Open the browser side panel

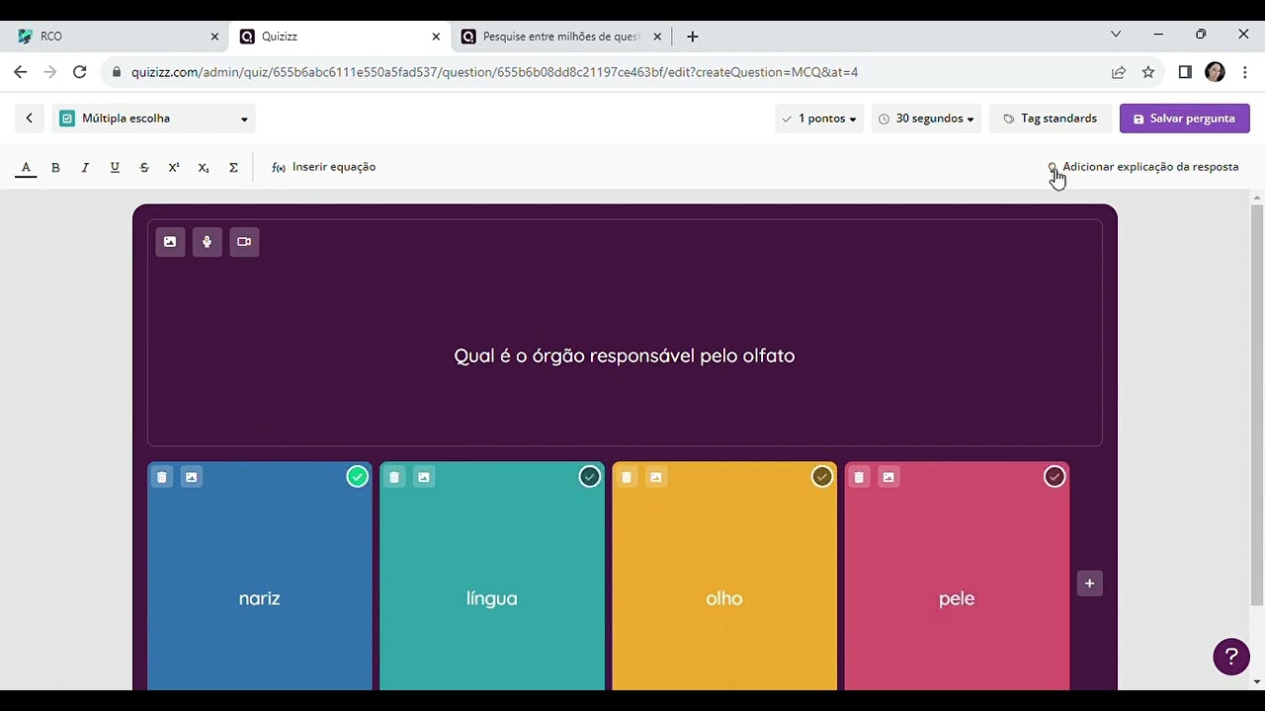pyautogui.click(x=1185, y=72)
